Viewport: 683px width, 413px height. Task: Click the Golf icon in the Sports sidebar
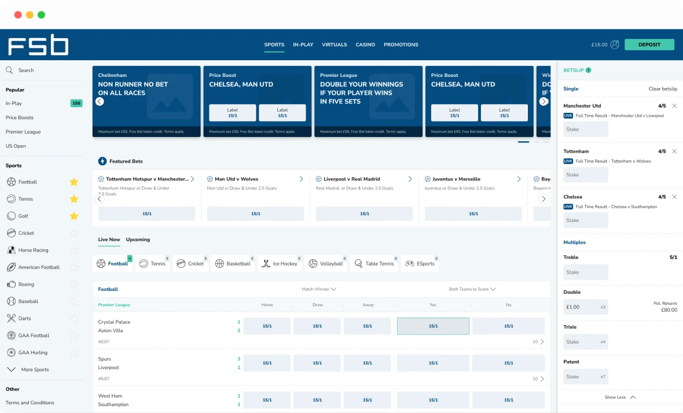pyautogui.click(x=12, y=216)
